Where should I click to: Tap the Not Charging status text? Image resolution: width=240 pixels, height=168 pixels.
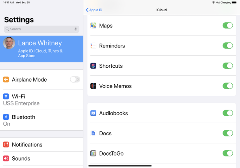[x=223, y=2]
